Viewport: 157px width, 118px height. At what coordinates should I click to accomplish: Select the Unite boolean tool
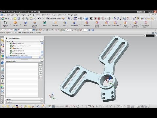pyautogui.click(x=45, y=24)
